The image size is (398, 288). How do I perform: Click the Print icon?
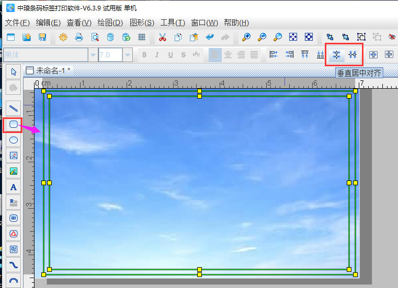pos(79,37)
